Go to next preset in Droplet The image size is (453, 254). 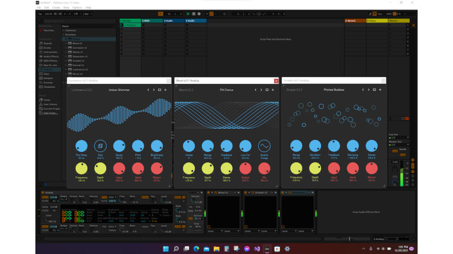369,90
